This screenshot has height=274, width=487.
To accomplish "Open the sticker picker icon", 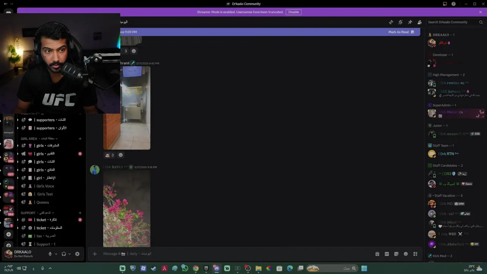I will [x=396, y=254].
